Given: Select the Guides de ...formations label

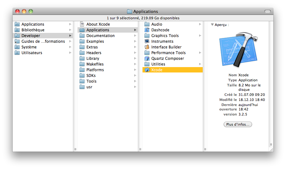Looking at the screenshot, I should coord(43,41).
